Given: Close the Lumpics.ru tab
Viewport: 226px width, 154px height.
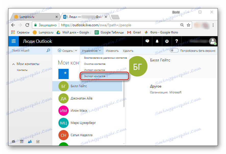Looking at the screenshot, I should (57, 17).
